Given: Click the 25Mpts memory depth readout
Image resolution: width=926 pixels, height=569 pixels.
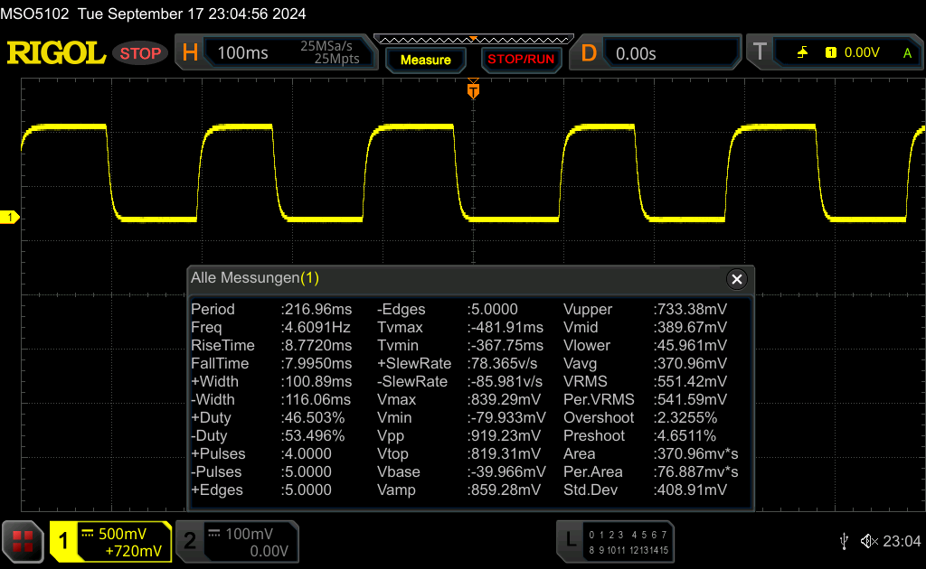Looking at the screenshot, I should (336, 59).
